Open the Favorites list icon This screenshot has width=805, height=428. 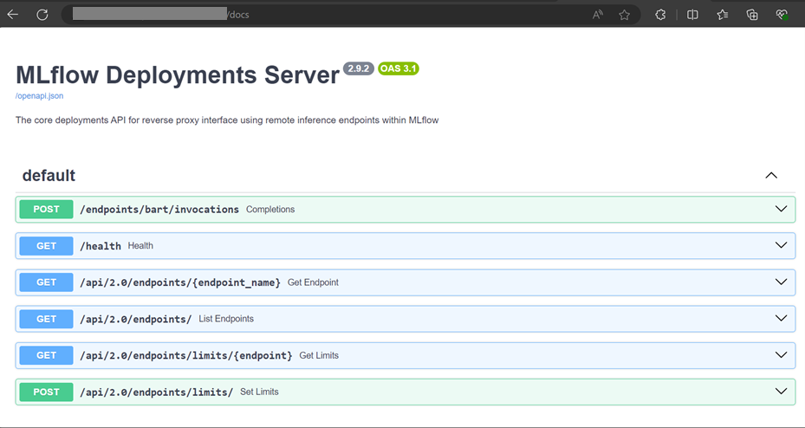pos(723,15)
